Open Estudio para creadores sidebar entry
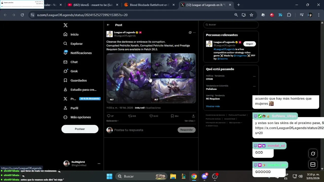Viewport: 324px width, 182px height. click(x=80, y=89)
